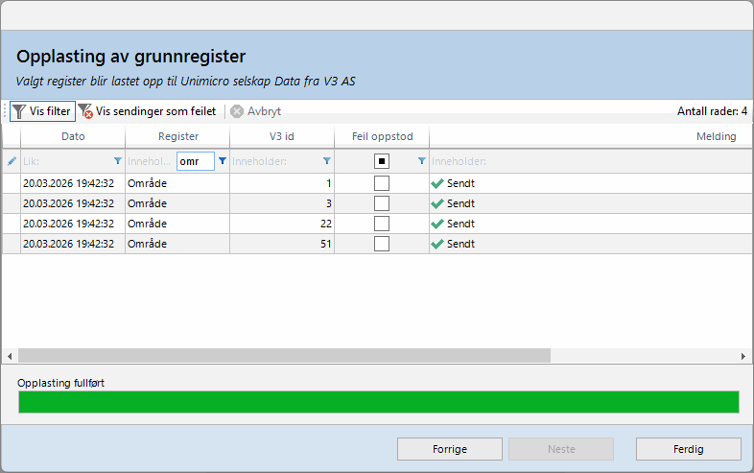Click green checkmark on V3 id 22 row

click(437, 224)
